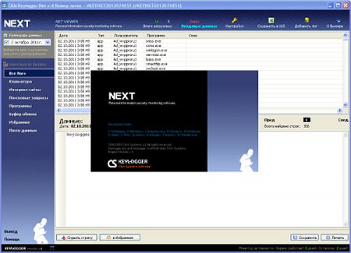Select the log row for services.exe
The width and height of the screenshot is (351, 253).
coord(199,55)
